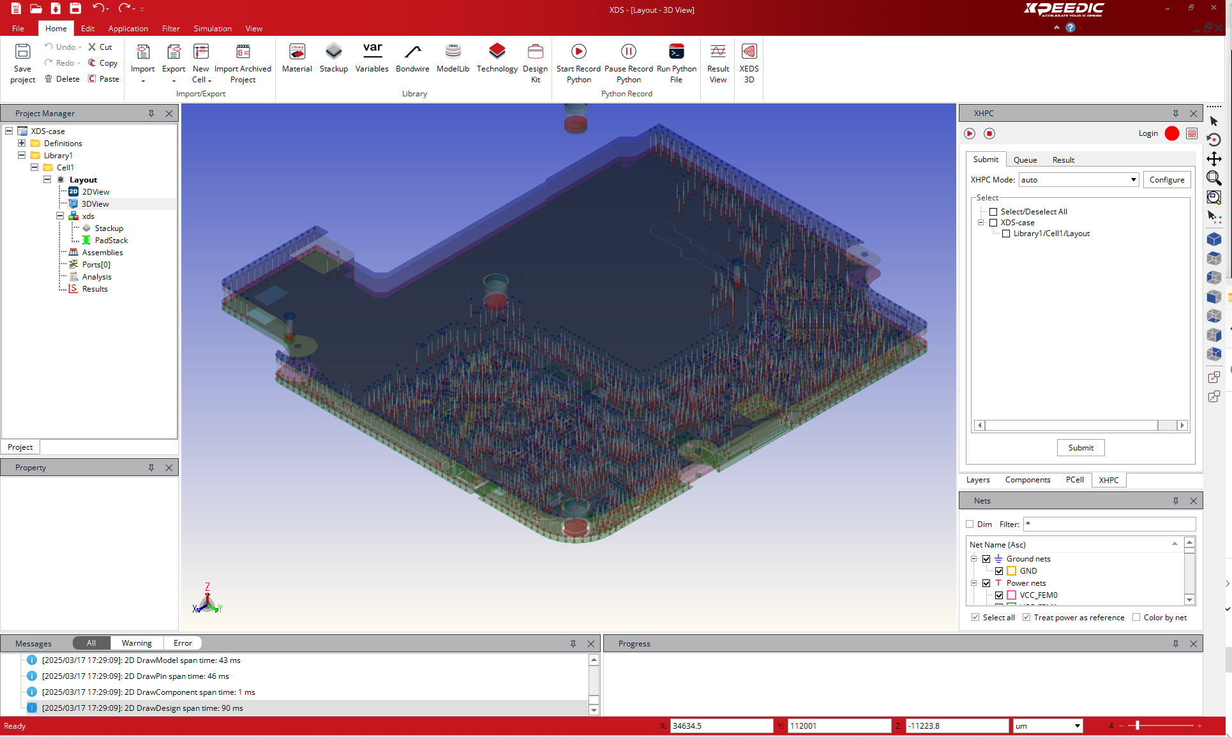1232x737 pixels.
Task: Open the Stackup editor from ribbon
Action: [333, 58]
